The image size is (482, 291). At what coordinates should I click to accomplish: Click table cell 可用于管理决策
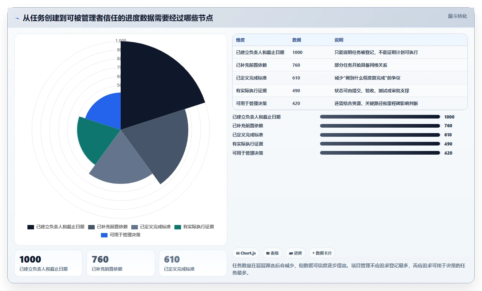click(251, 104)
